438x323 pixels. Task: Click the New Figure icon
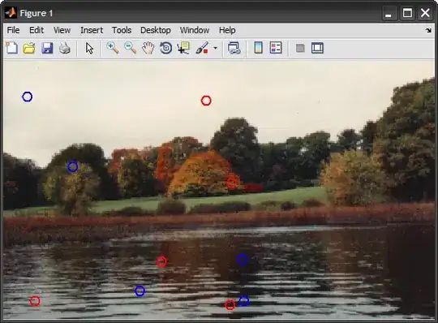[x=11, y=48]
